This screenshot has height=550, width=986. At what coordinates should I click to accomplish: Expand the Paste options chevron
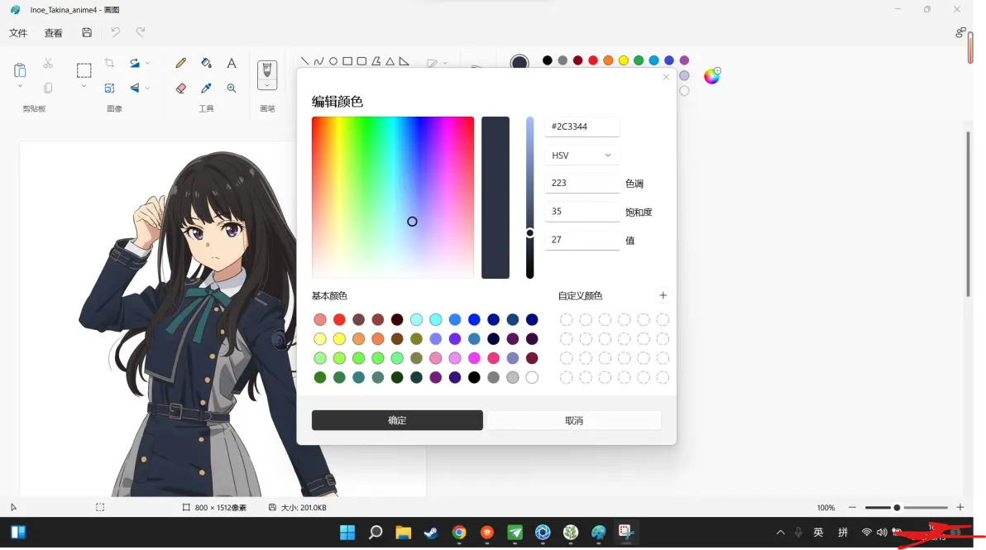click(x=20, y=86)
